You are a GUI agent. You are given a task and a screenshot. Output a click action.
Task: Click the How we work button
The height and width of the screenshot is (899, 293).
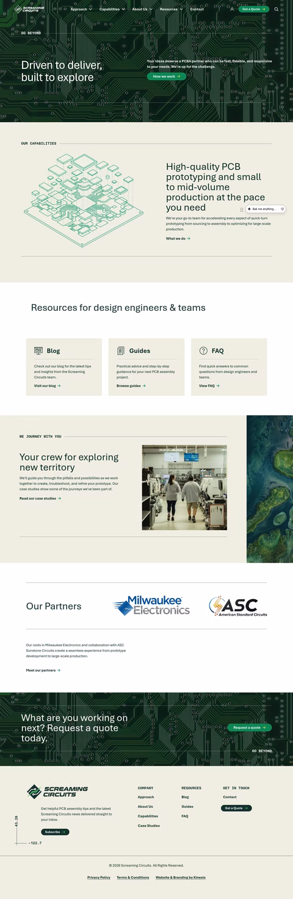(x=166, y=76)
